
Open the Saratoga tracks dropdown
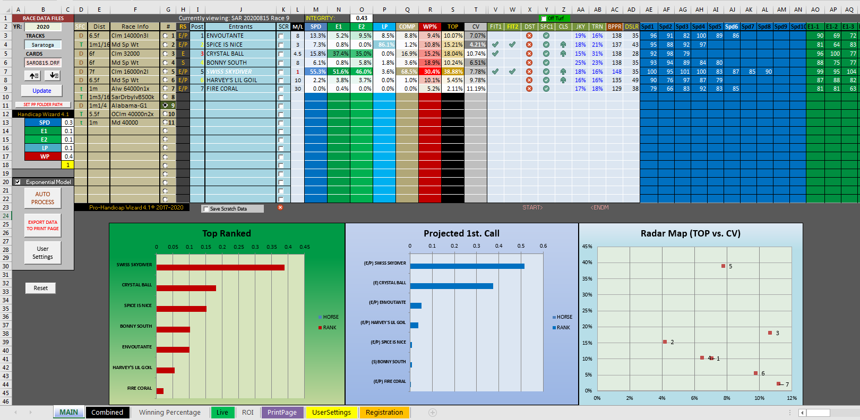[43, 45]
